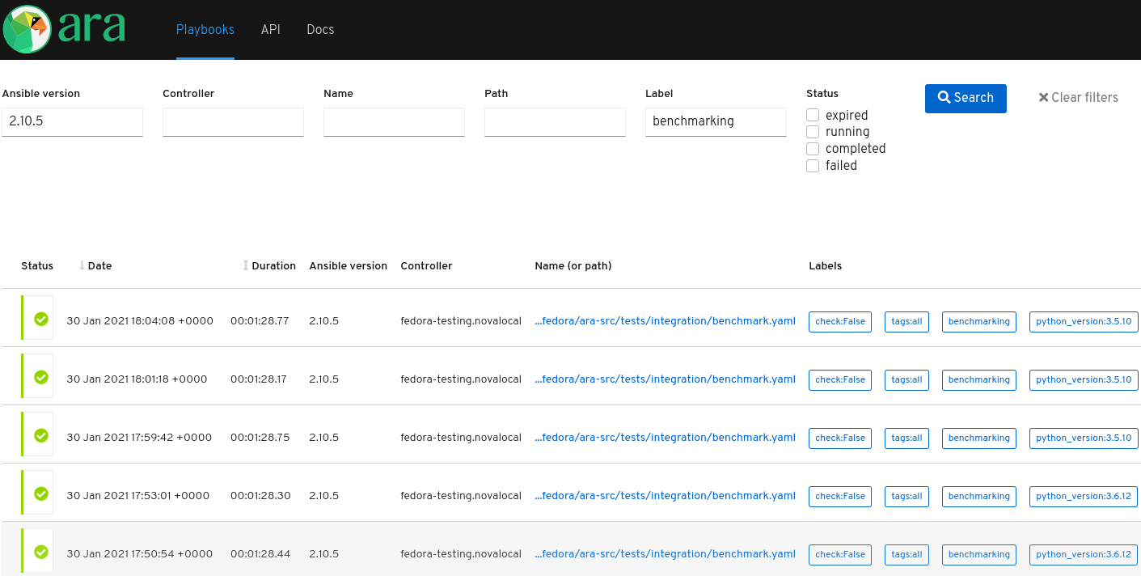This screenshot has height=576, width=1141.
Task: Click the status icon on the 17:59:42 playbook row
Action: (40, 434)
